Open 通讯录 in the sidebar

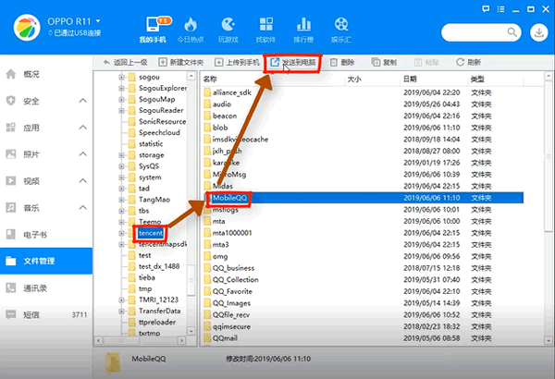tap(46, 288)
